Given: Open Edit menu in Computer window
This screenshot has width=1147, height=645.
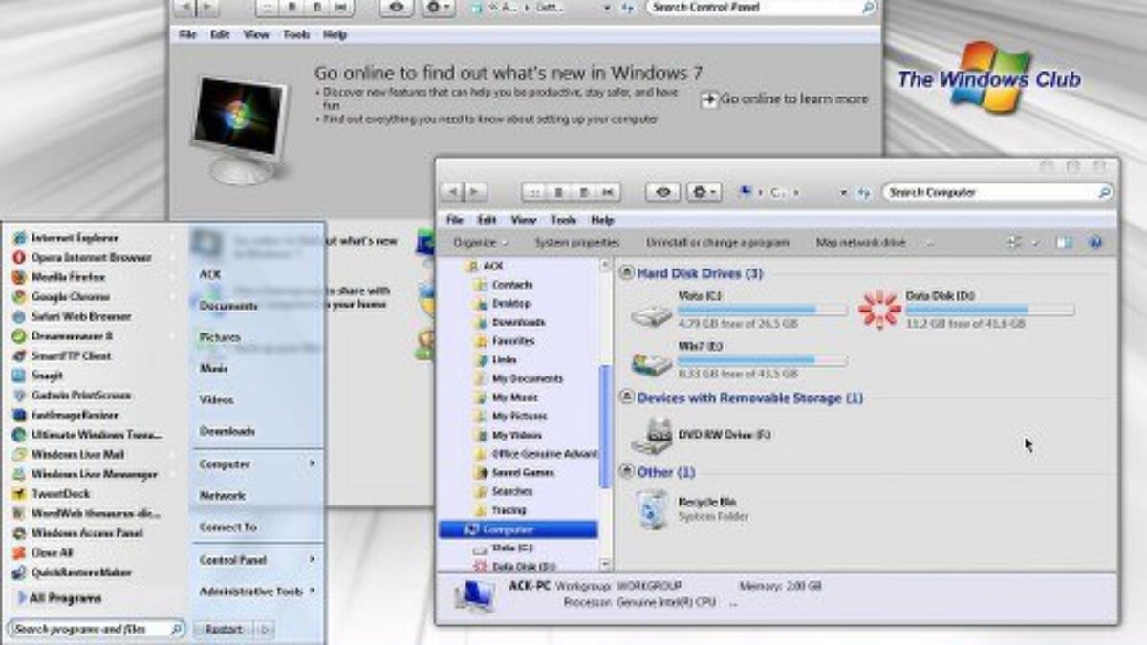Looking at the screenshot, I should (487, 219).
